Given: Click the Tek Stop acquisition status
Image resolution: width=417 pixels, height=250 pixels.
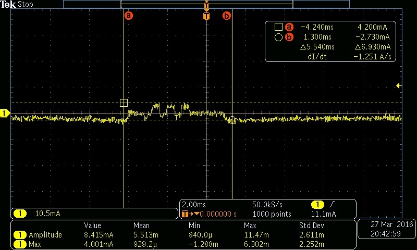Looking at the screenshot, I should click(17, 4).
